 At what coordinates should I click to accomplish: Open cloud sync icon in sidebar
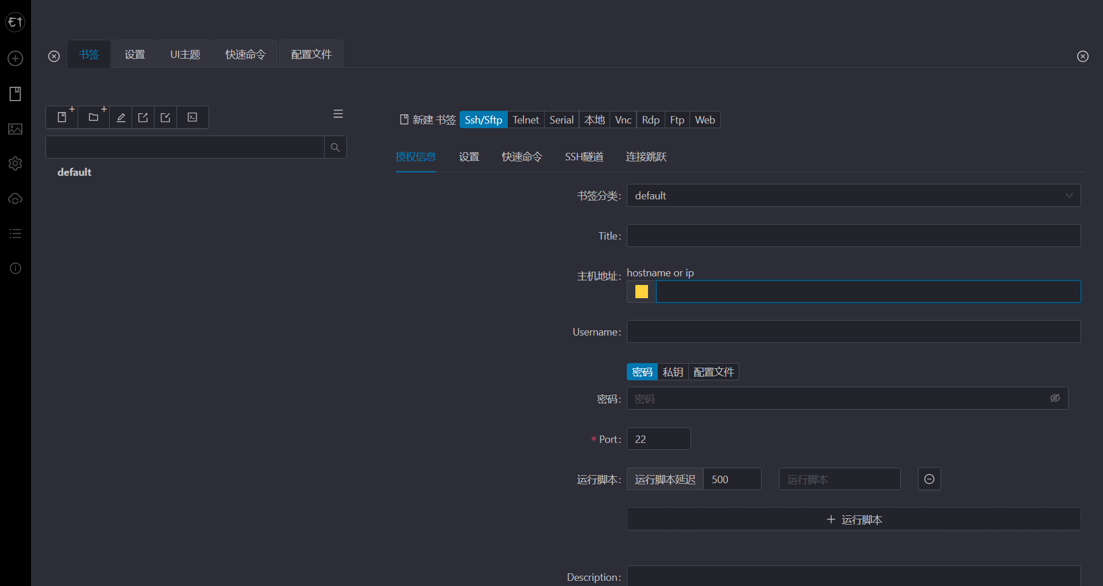click(16, 199)
